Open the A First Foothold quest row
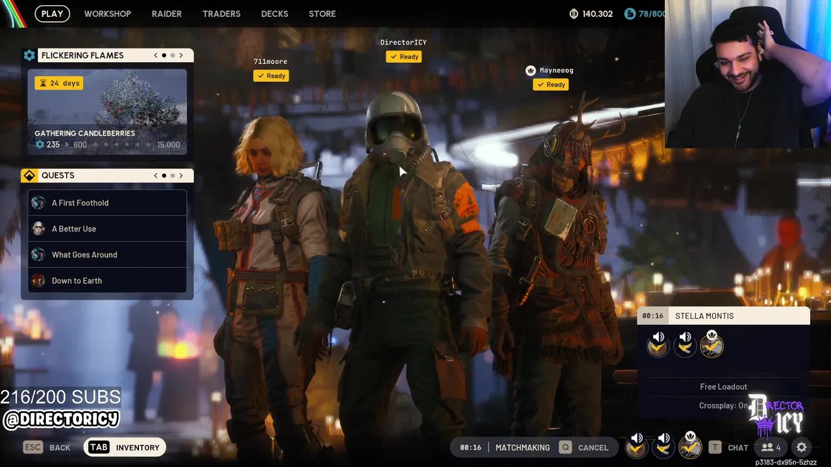The image size is (831, 467). pos(107,203)
